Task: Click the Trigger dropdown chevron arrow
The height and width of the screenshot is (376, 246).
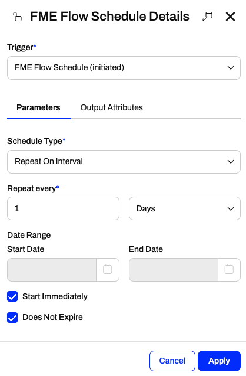Action: [231, 68]
